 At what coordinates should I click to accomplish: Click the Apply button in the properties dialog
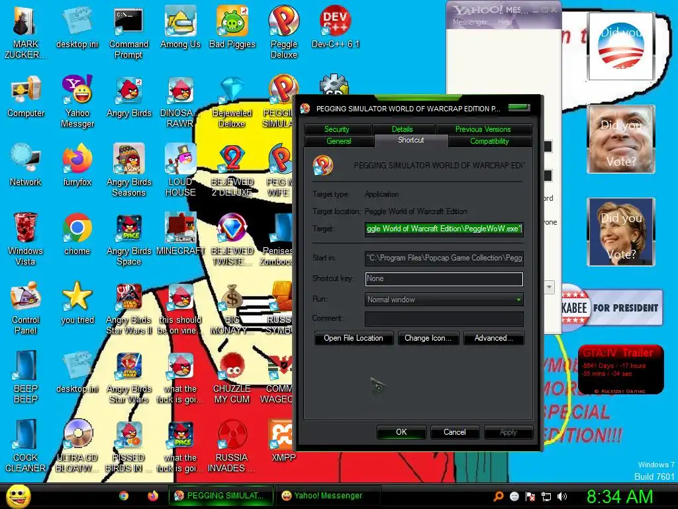click(x=508, y=432)
